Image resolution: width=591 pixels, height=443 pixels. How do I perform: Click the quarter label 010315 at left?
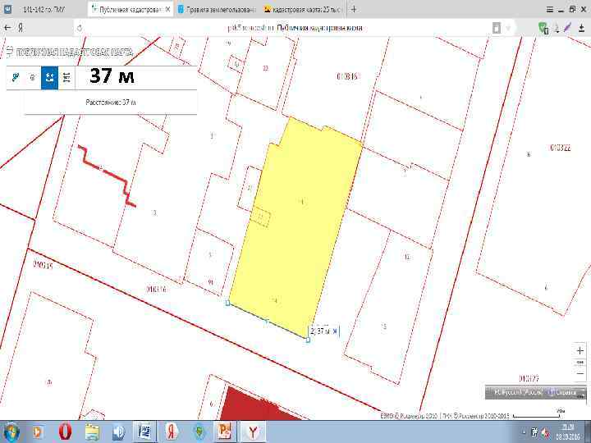click(x=43, y=265)
